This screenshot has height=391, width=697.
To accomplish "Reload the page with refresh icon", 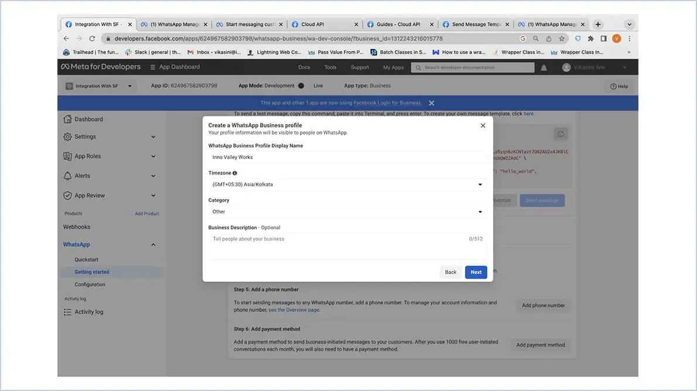I will click(92, 39).
